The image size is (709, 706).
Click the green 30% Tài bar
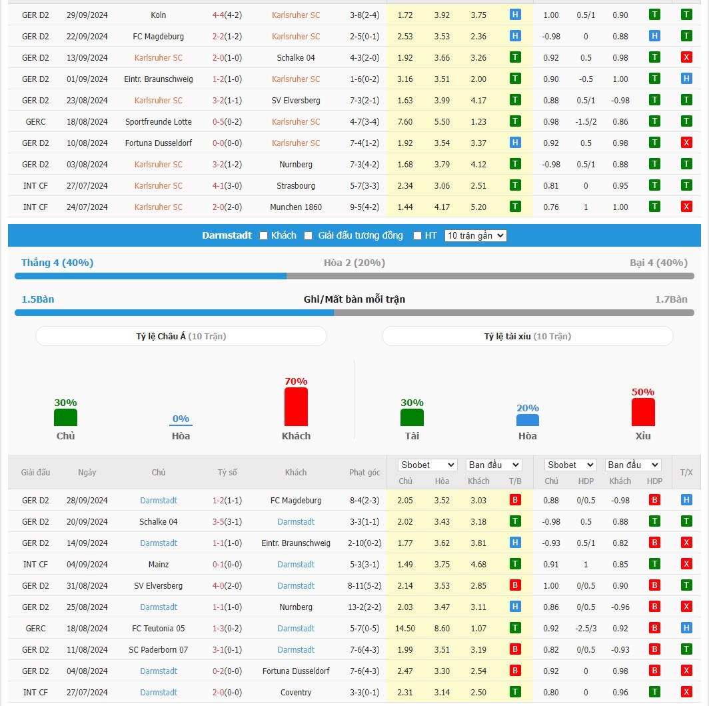point(412,417)
